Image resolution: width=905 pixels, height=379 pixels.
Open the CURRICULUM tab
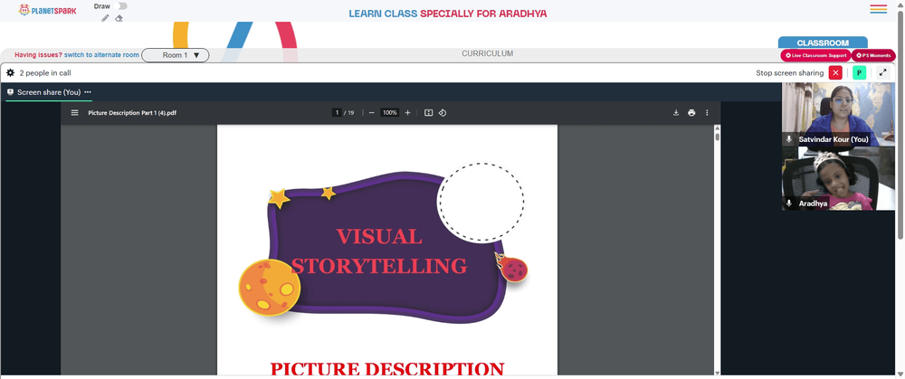[x=487, y=53]
